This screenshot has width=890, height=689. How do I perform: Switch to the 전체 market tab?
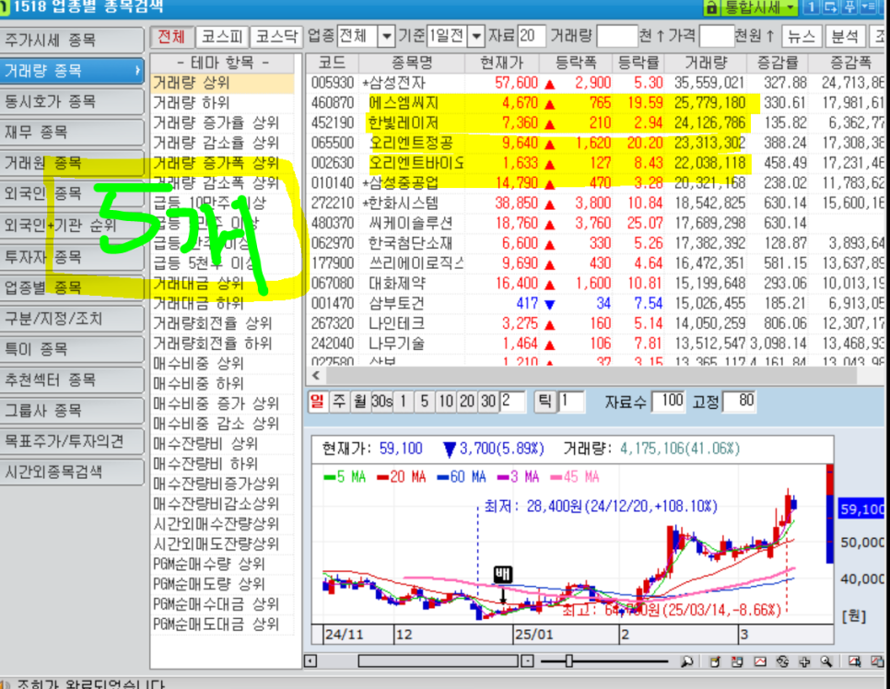click(x=172, y=37)
